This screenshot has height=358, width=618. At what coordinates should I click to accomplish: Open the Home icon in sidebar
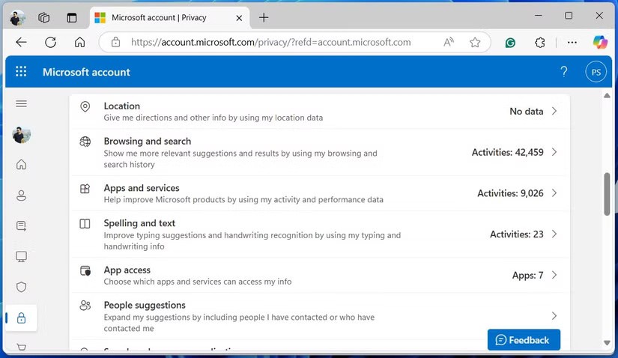pyautogui.click(x=21, y=165)
